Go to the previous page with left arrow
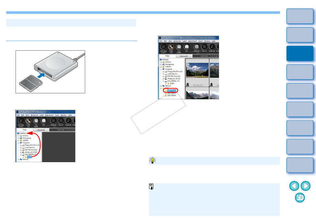The height and width of the screenshot is (223, 316). click(294, 186)
